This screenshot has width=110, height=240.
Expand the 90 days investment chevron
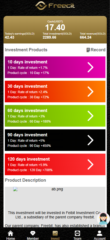click(x=90, y=140)
